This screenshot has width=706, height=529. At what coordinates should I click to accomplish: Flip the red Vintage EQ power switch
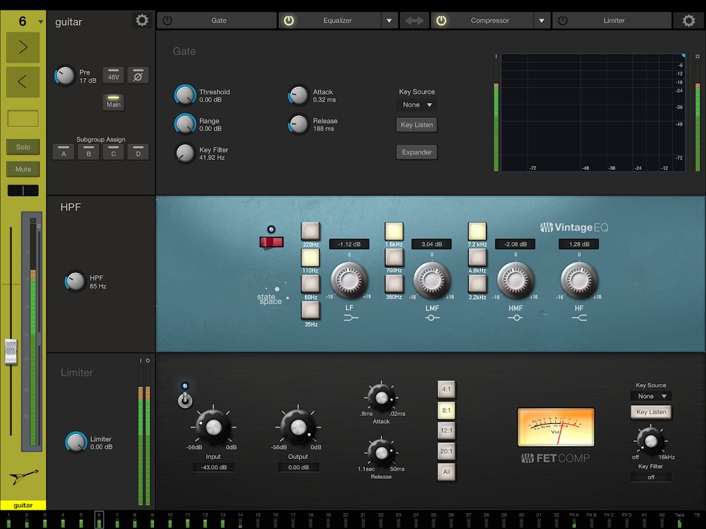tap(271, 242)
